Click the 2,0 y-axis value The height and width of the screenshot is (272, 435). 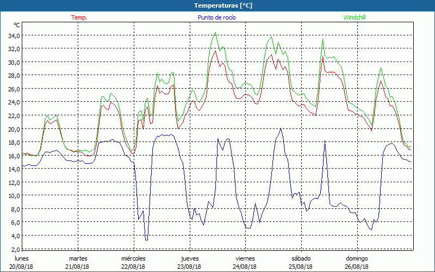tap(15, 250)
